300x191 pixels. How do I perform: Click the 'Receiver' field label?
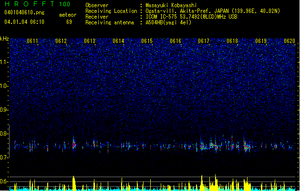point(97,17)
